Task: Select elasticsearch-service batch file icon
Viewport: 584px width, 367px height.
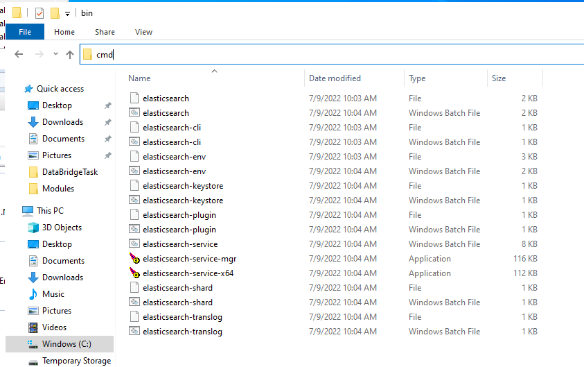Action: 134,244
